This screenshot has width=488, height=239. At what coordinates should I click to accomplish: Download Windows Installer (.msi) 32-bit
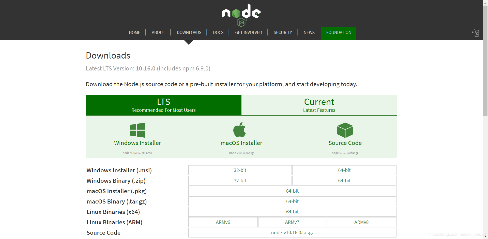pos(240,170)
